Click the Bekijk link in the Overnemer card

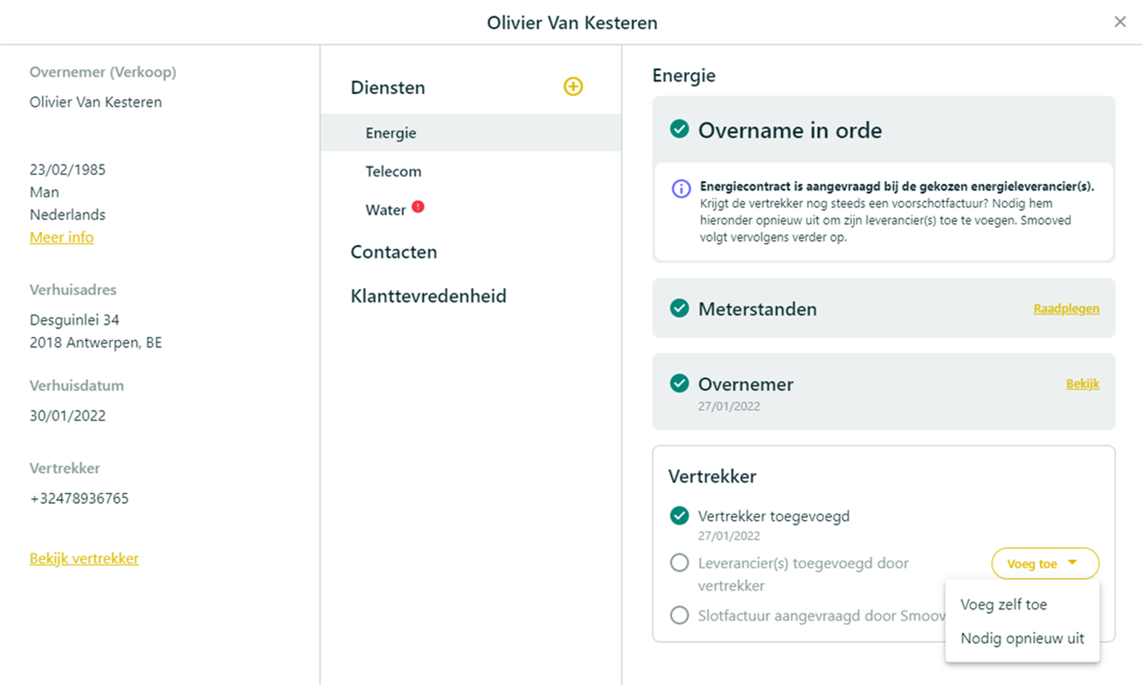[1083, 384]
